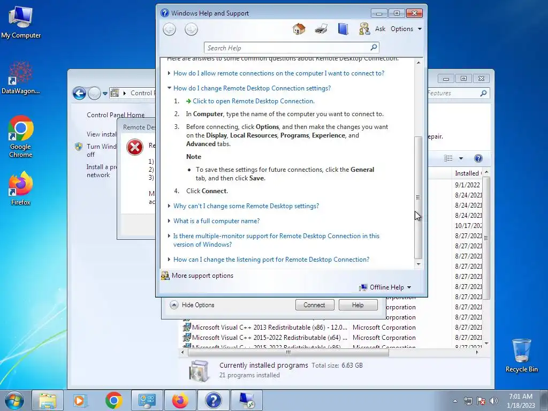Open Browse Help book icon

tap(343, 29)
